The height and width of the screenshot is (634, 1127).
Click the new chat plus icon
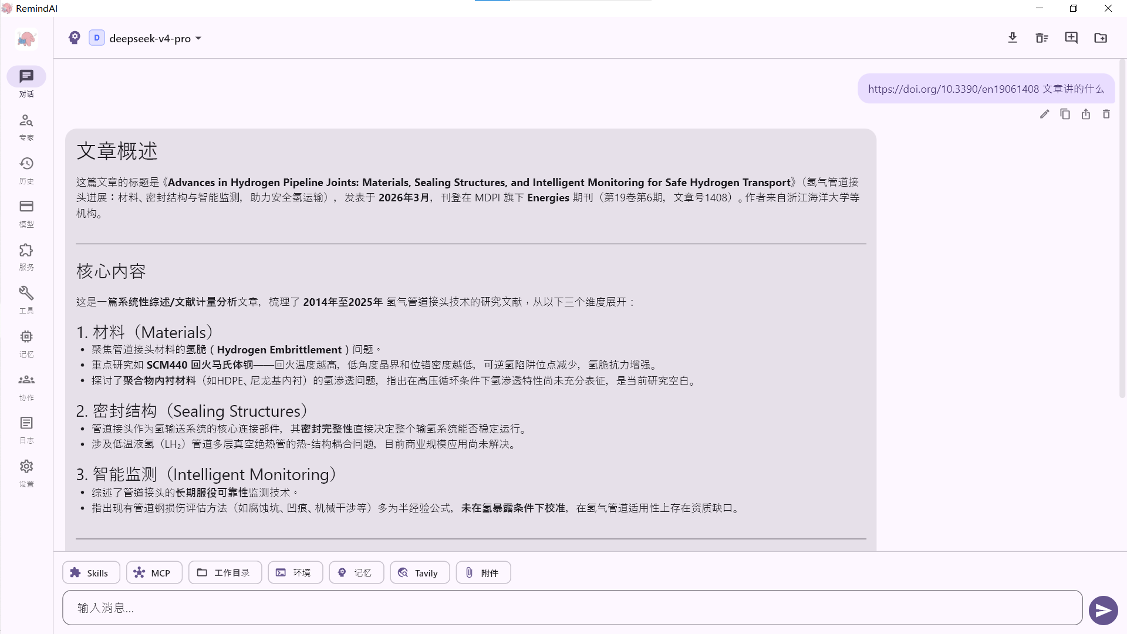pyautogui.click(x=1071, y=38)
